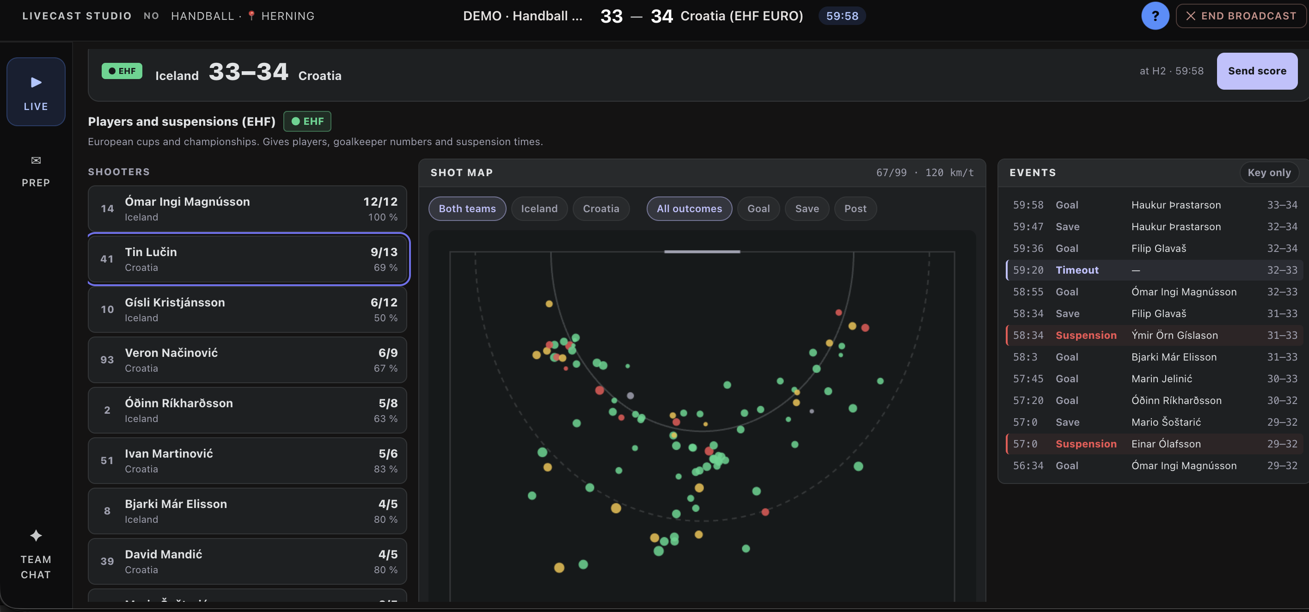Open Team Chat sparkle icon
The width and height of the screenshot is (1309, 612).
point(36,535)
